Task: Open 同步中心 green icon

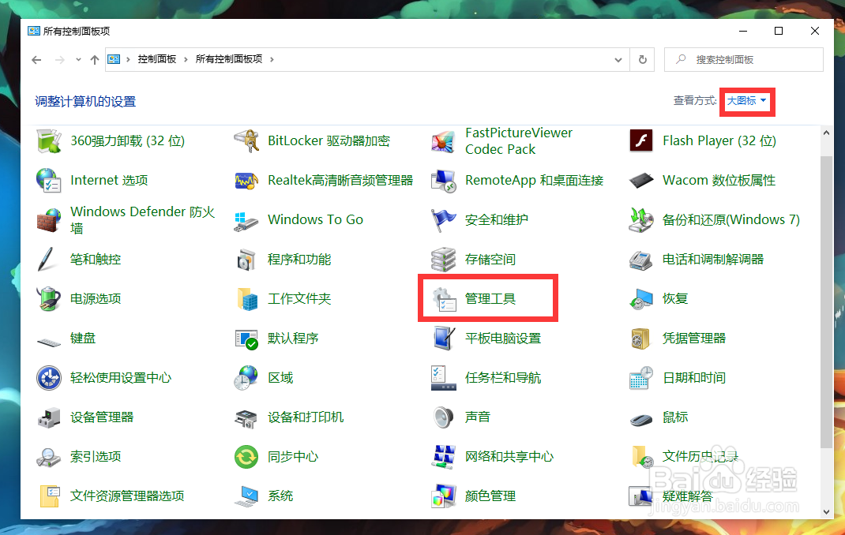Action: [247, 457]
